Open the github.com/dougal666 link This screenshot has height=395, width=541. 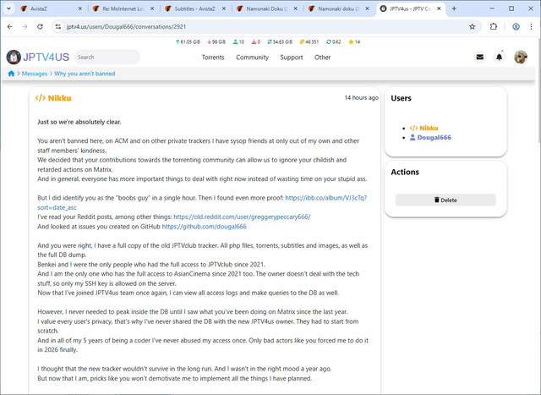coord(205,227)
